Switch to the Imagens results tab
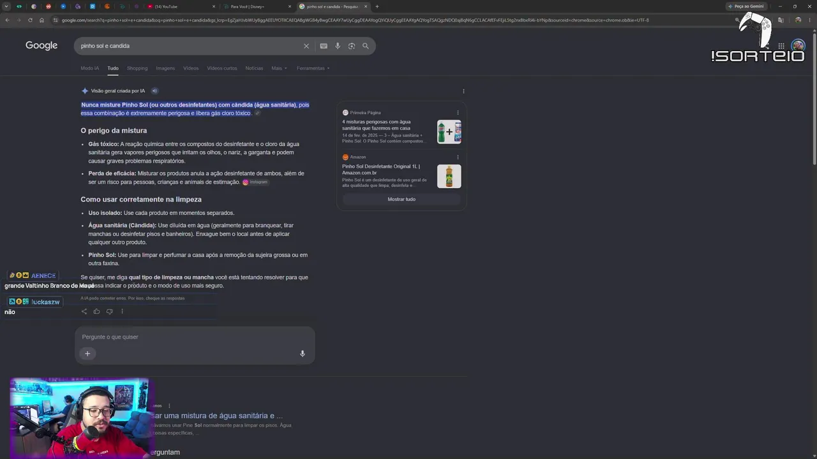This screenshot has width=817, height=459. [x=165, y=68]
